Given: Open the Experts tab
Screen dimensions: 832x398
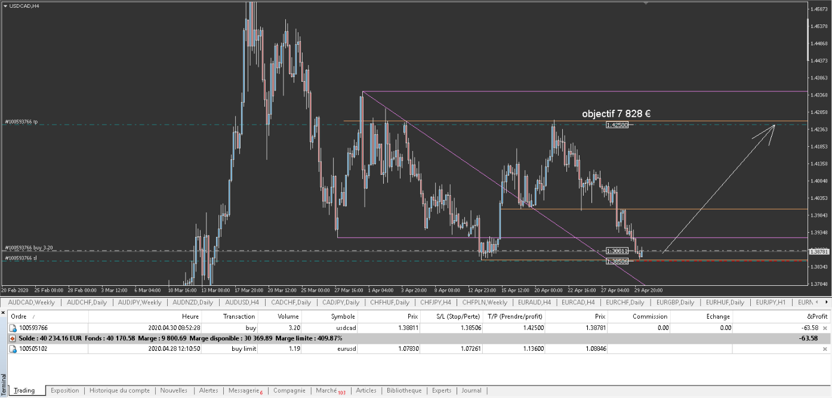Looking at the screenshot, I should [x=442, y=390].
